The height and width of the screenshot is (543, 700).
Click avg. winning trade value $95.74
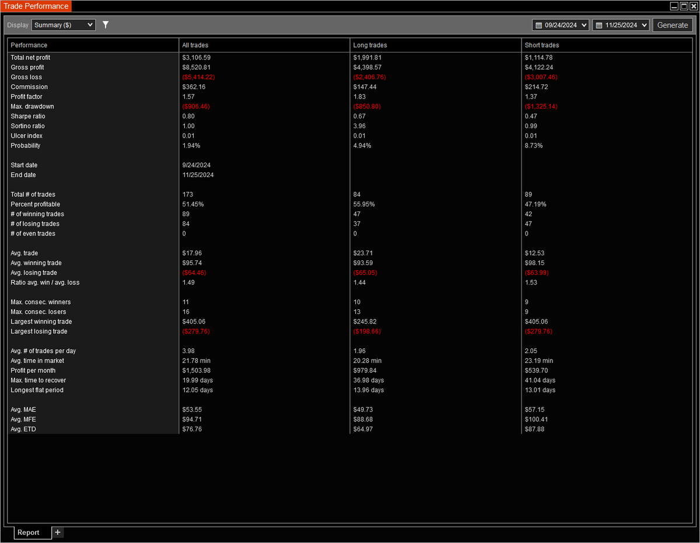coord(192,263)
